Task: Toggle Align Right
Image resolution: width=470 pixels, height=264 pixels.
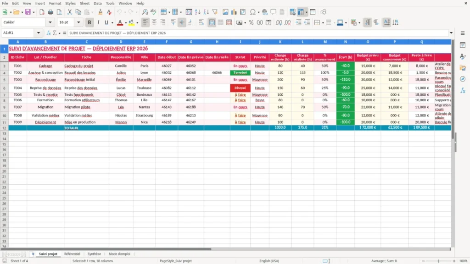Action: 163,22
